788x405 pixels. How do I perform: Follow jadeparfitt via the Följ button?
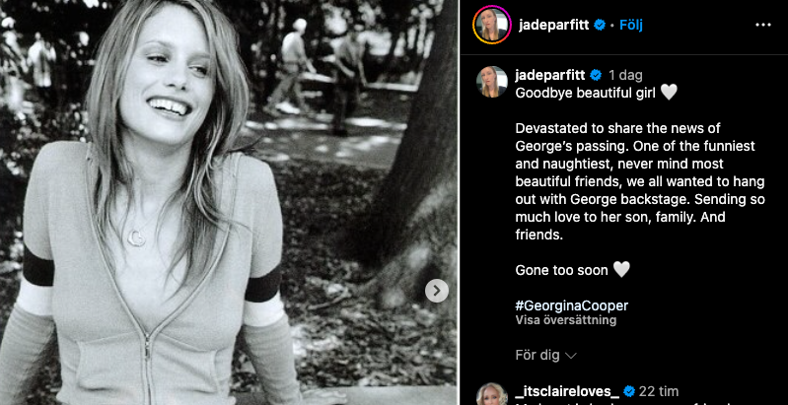(x=631, y=25)
